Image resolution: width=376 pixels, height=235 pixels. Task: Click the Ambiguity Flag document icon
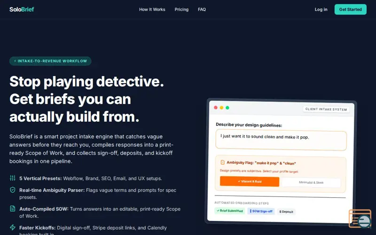[222, 162]
